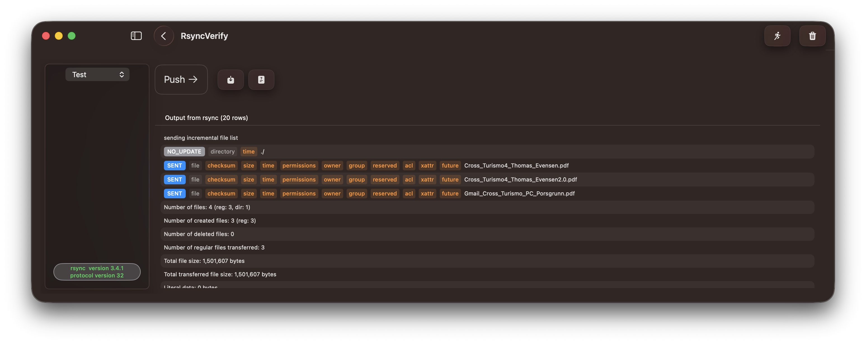Click the document question mark icon

click(261, 80)
